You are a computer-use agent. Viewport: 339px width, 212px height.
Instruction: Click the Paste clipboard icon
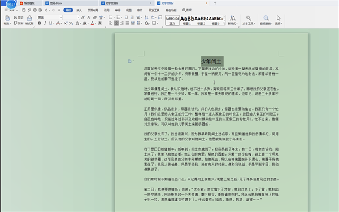7,18
